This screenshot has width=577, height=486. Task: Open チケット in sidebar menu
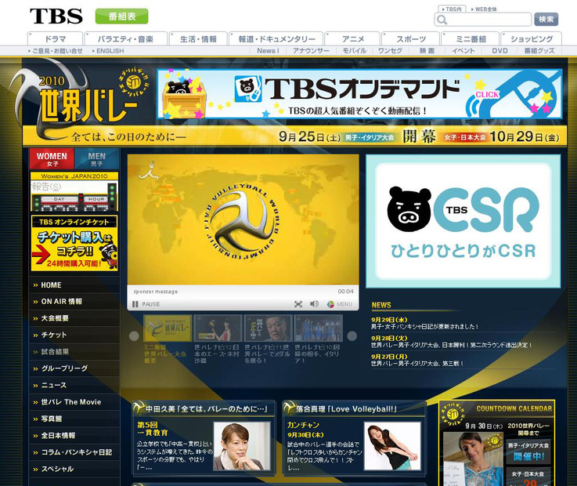(x=74, y=335)
